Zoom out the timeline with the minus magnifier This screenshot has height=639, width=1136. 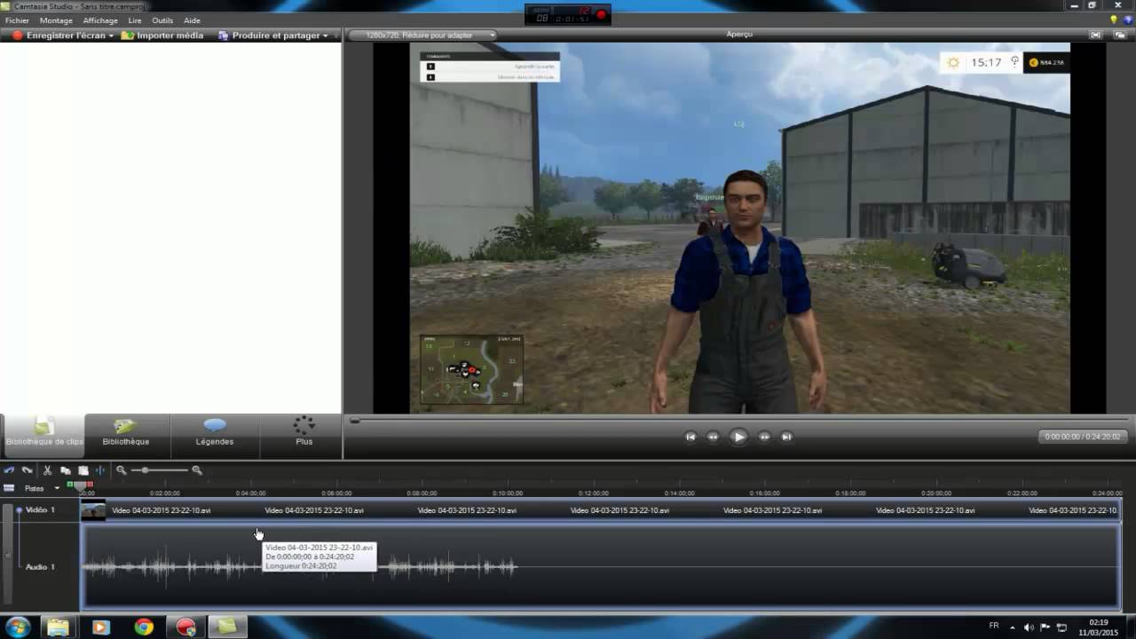[122, 470]
